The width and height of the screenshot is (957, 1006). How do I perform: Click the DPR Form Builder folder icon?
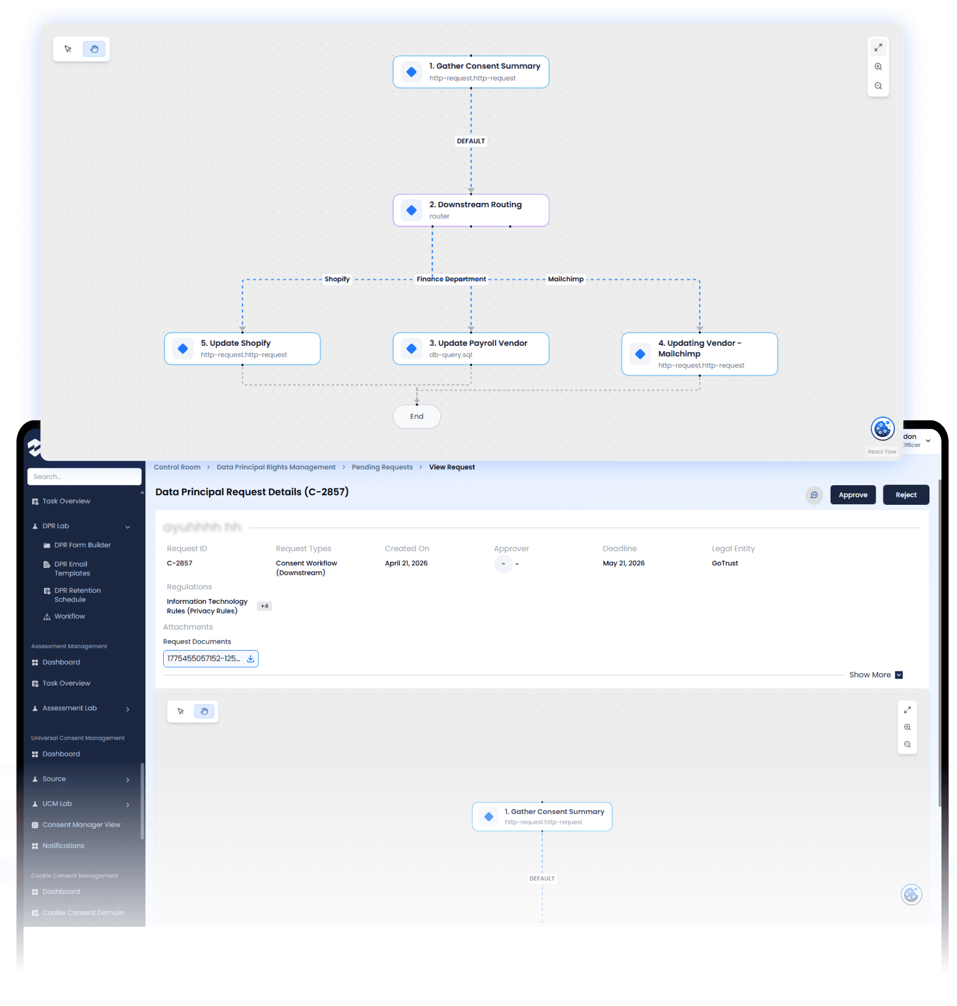47,545
